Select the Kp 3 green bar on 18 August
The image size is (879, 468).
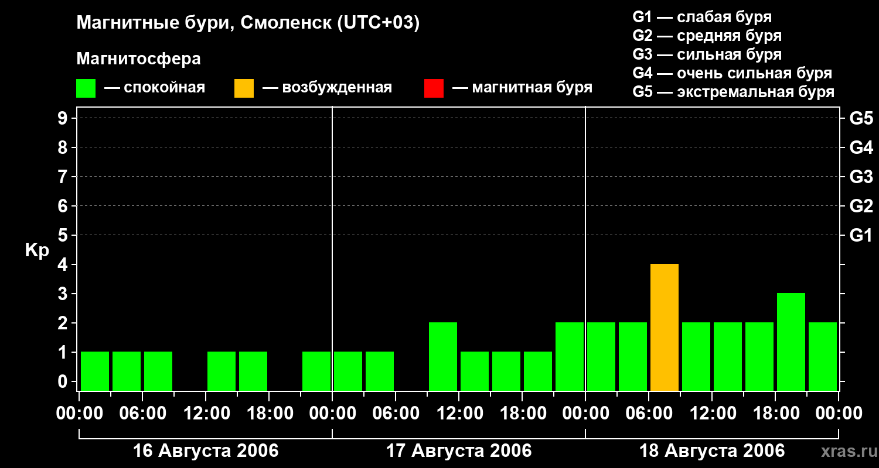(x=791, y=342)
